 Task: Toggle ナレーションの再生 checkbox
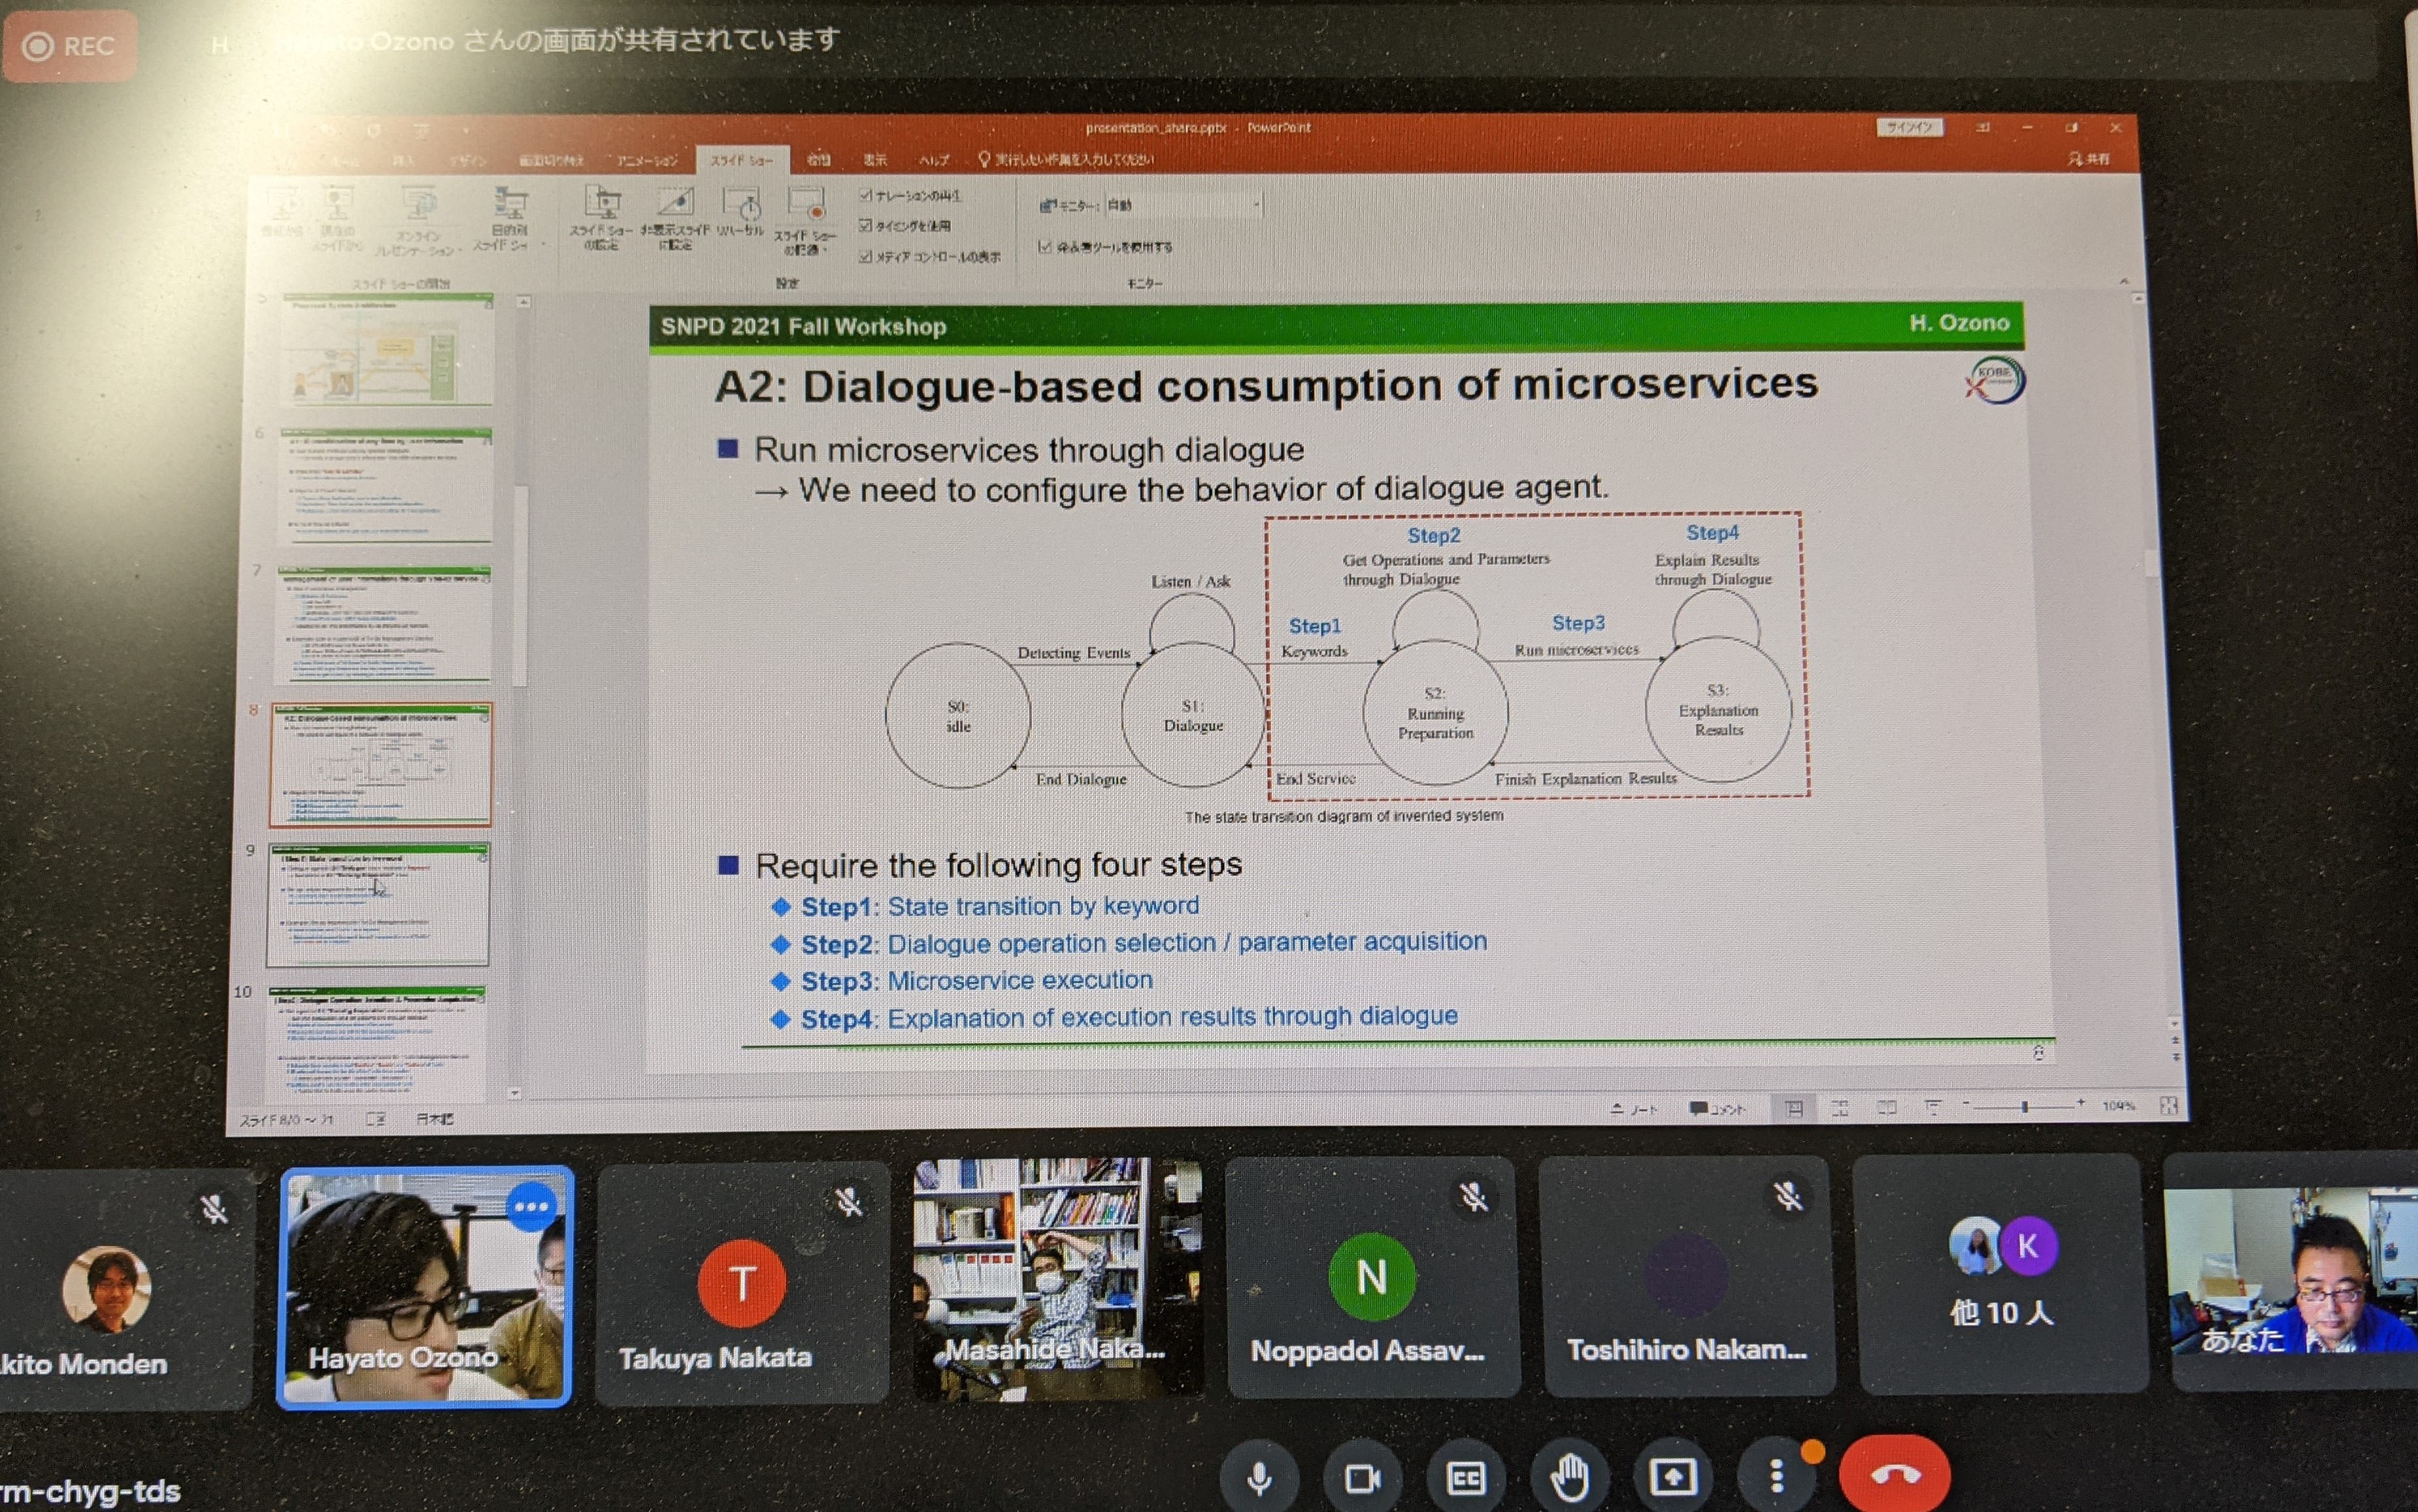click(x=865, y=195)
